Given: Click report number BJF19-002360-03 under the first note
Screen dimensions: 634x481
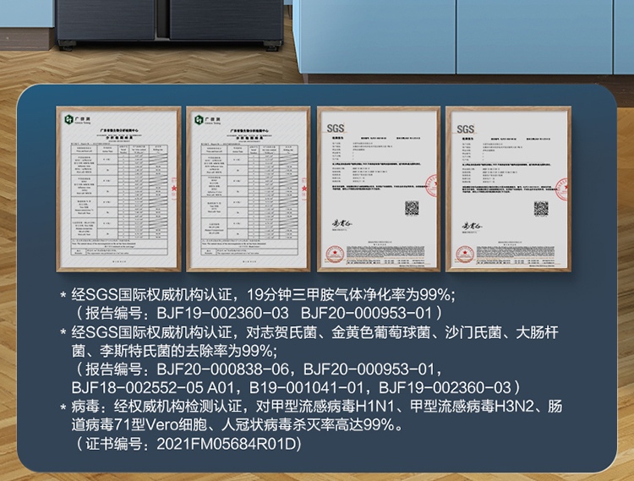Looking at the screenshot, I should point(216,314).
